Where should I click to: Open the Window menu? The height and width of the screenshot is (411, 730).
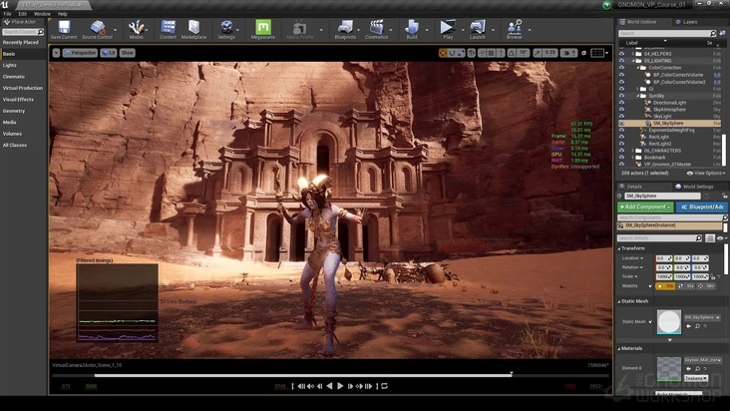[42, 14]
